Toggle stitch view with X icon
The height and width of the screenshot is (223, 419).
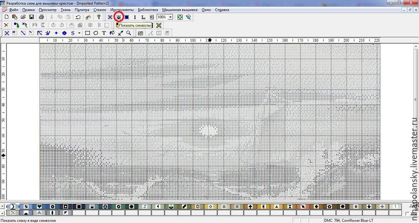pyautogui.click(x=110, y=17)
